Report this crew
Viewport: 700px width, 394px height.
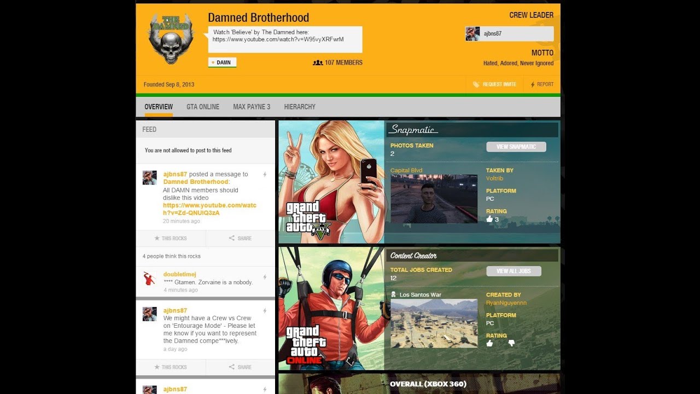click(x=542, y=85)
